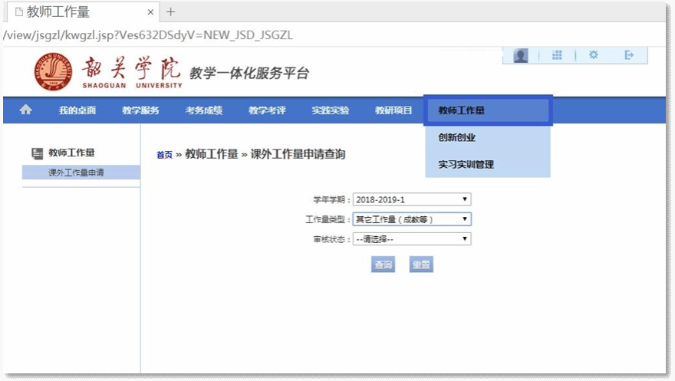Select 课外工作量申请 in the sidebar
Image resolution: width=675 pixels, height=381 pixels.
[76, 172]
